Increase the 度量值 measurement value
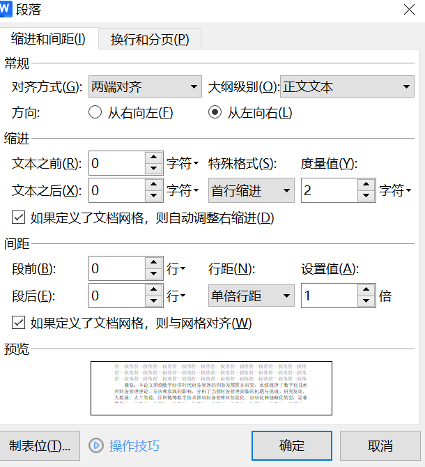 [366, 184]
